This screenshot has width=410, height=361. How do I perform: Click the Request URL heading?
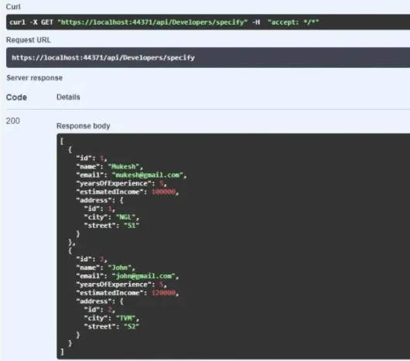click(x=29, y=40)
